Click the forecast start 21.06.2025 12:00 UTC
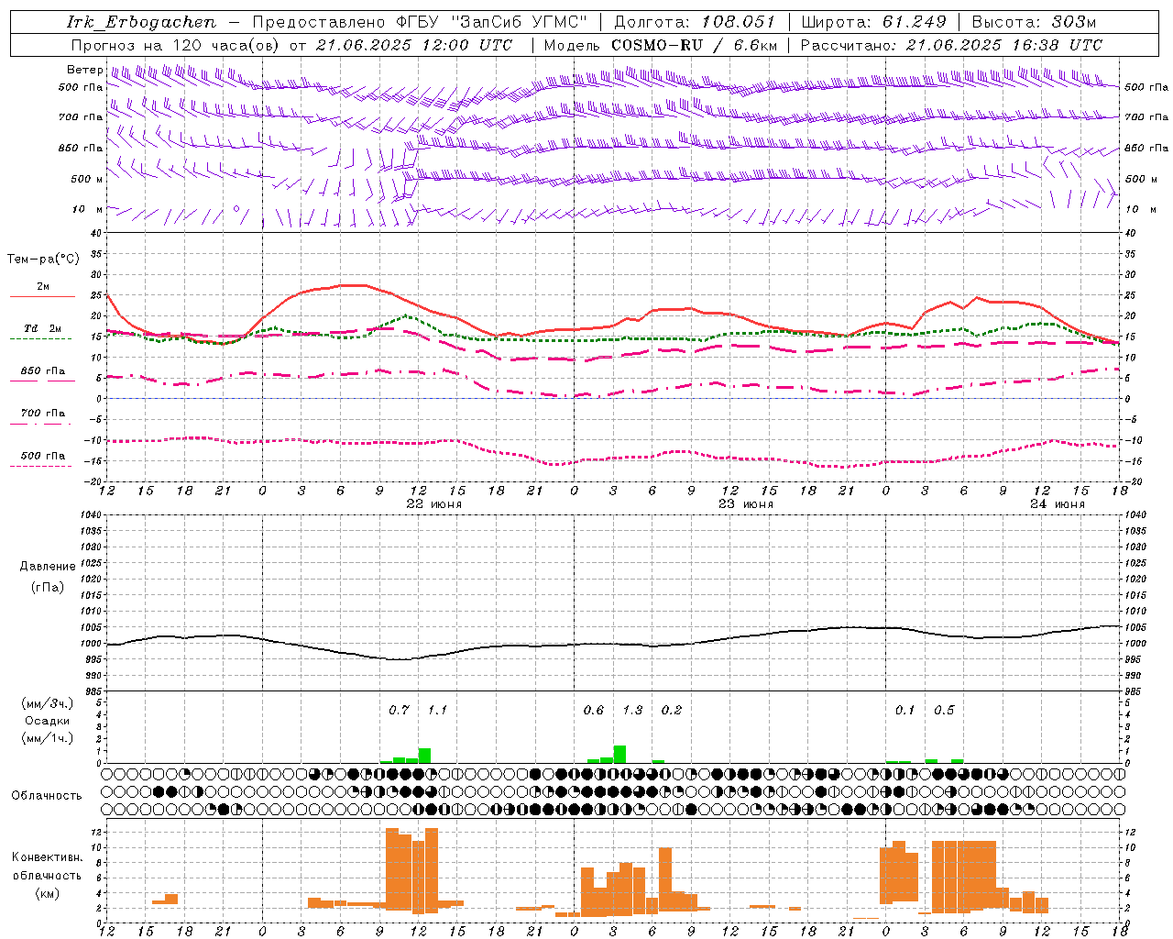Screen dimensions: 1173x939 (414, 45)
